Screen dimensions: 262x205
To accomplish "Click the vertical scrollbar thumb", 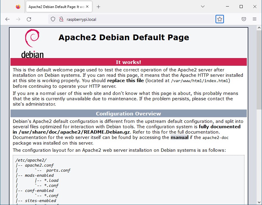I will pyautogui.click(x=259, y=70).
